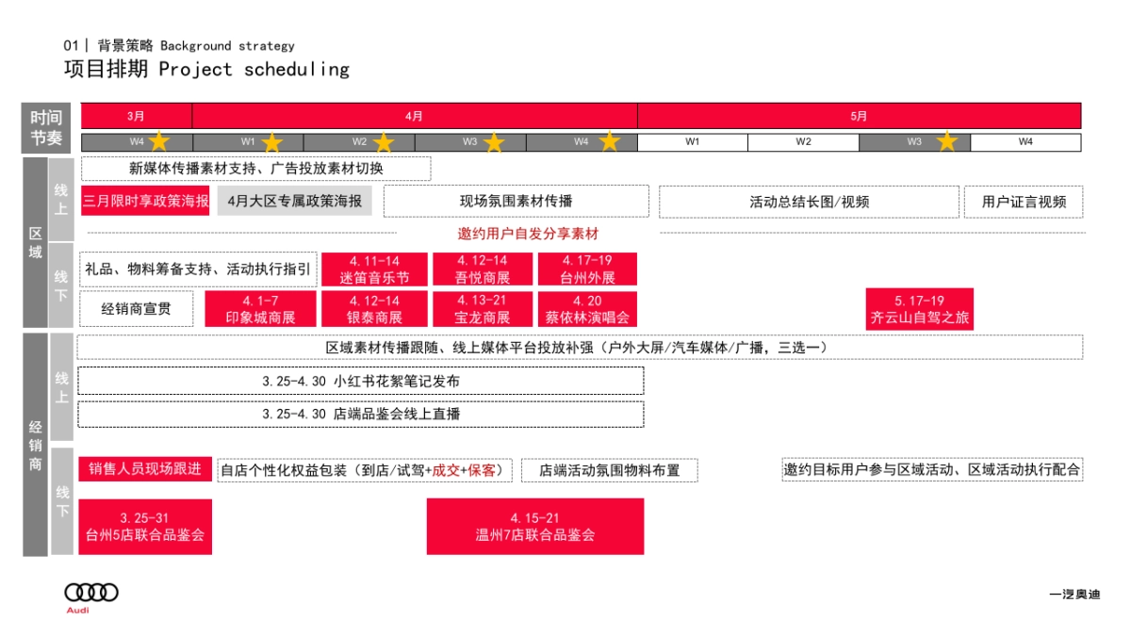Click the star marker over April W3

(494, 139)
